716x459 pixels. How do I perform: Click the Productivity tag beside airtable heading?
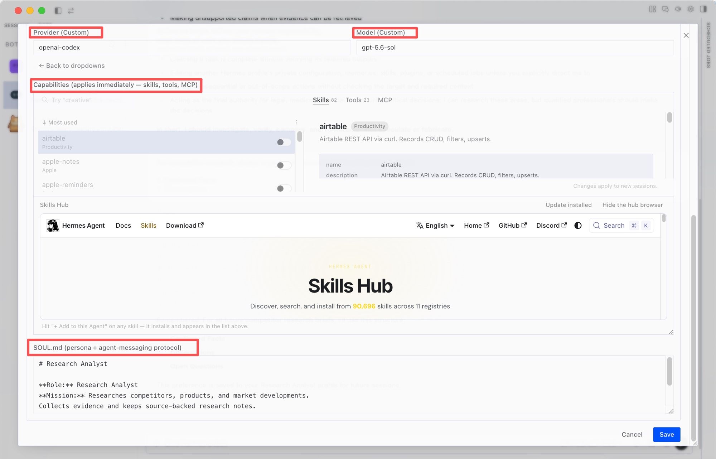click(369, 126)
